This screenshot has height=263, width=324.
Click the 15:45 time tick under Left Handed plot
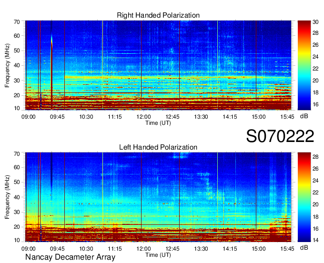(287, 249)
